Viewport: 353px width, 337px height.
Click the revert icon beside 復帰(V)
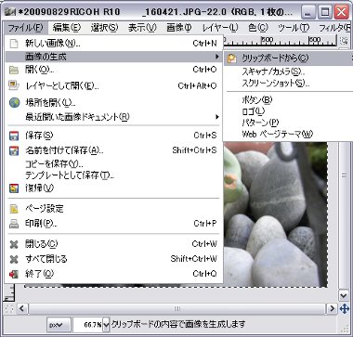(14, 188)
